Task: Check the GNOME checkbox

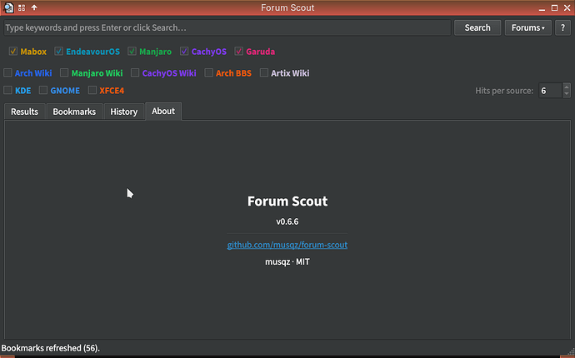Action: coord(43,90)
